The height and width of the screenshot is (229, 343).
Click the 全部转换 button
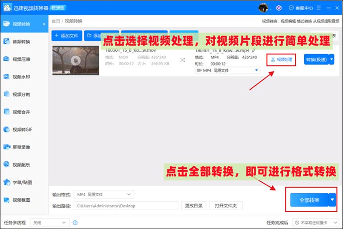[x=309, y=200]
